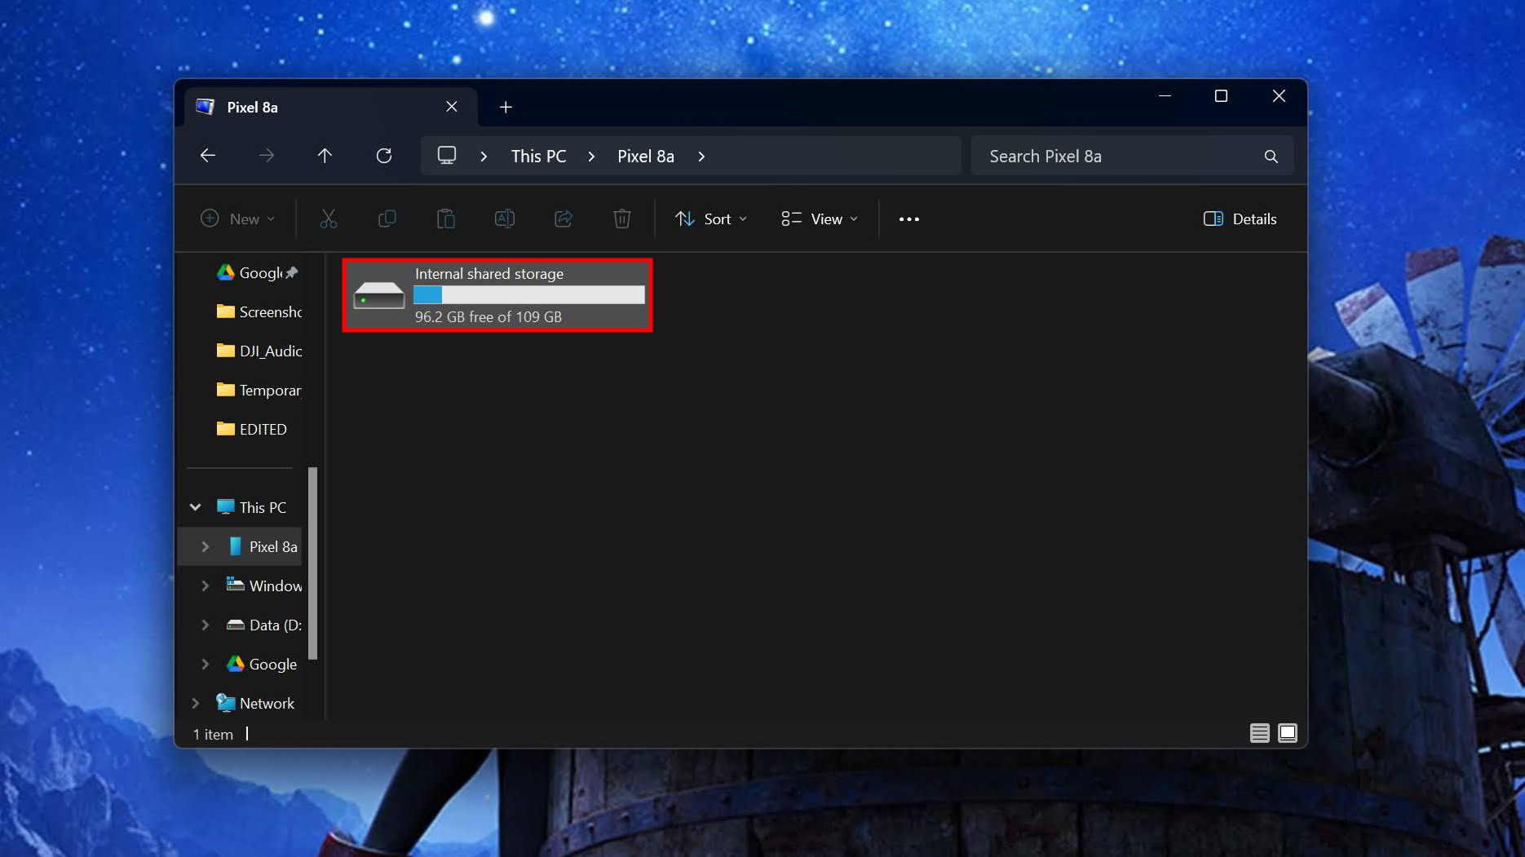Click the Share icon in toolbar
Screen dimensions: 1525x857
pos(563,219)
